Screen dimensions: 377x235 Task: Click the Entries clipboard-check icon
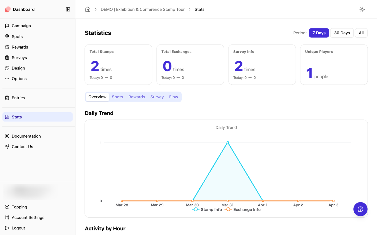(x=7, y=98)
